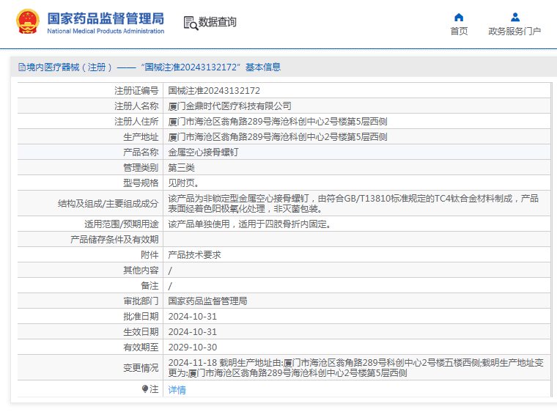Viewport: 557px width, 412px height.
Task: Click 批准日期 value 2024-10-31
Action: (192, 317)
